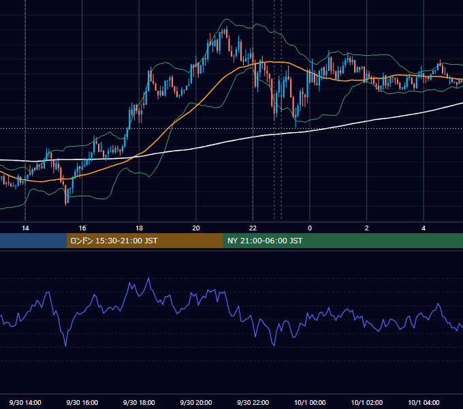Click hour label 20 on price axis

196,228
